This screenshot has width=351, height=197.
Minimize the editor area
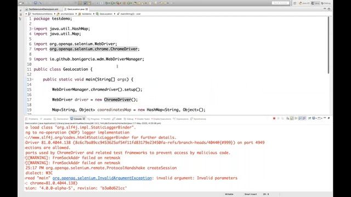pos(325,9)
